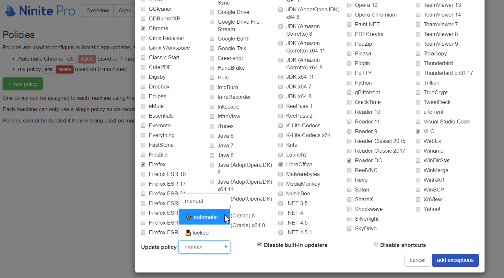Edit the my policy entry

click(49, 69)
